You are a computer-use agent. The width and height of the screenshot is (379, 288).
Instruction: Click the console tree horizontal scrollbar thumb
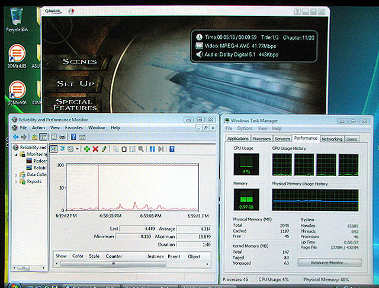click(x=24, y=268)
